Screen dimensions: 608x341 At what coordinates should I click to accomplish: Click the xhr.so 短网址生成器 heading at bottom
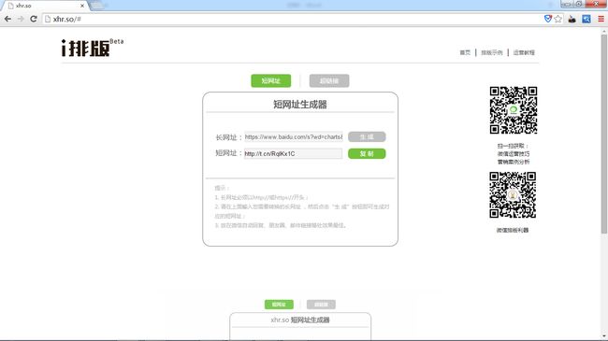point(300,320)
